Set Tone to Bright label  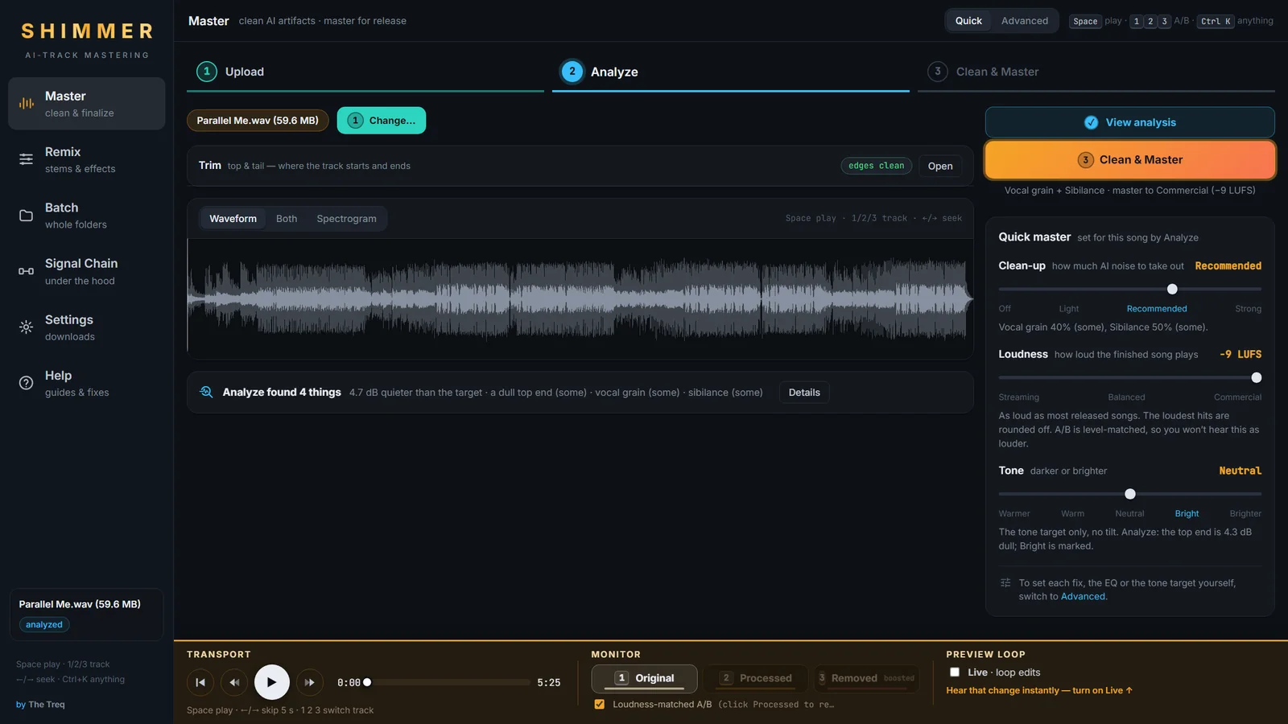tap(1187, 514)
